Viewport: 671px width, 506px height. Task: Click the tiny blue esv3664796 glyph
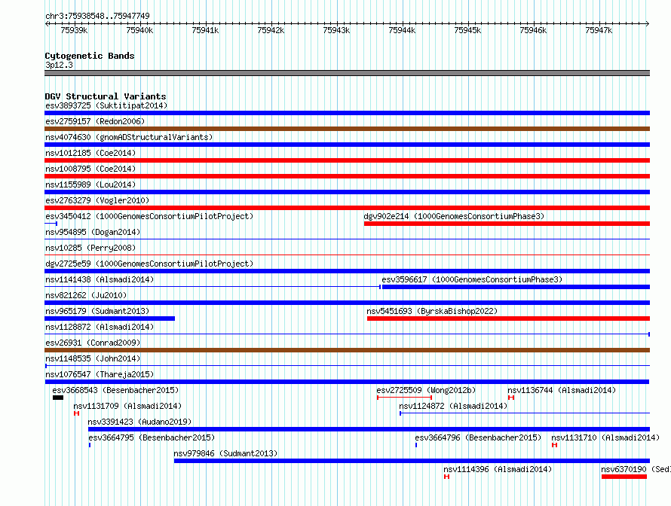pyautogui.click(x=416, y=445)
